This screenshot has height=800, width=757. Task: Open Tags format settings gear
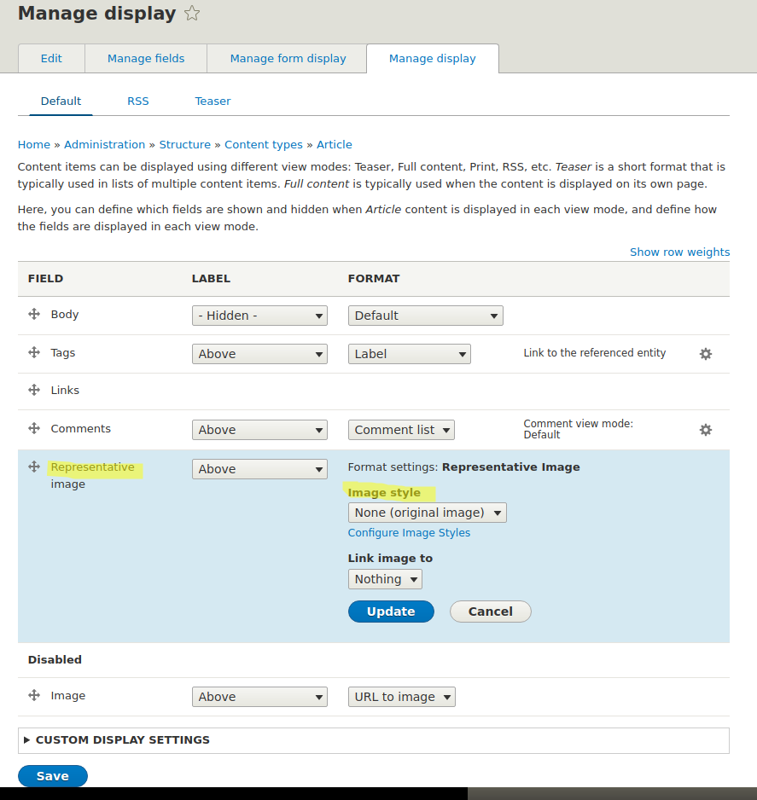(x=706, y=354)
